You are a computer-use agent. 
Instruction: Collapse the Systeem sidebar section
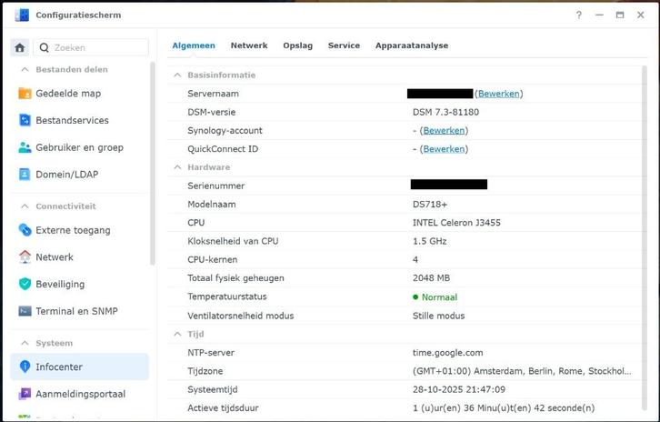pyautogui.click(x=25, y=343)
